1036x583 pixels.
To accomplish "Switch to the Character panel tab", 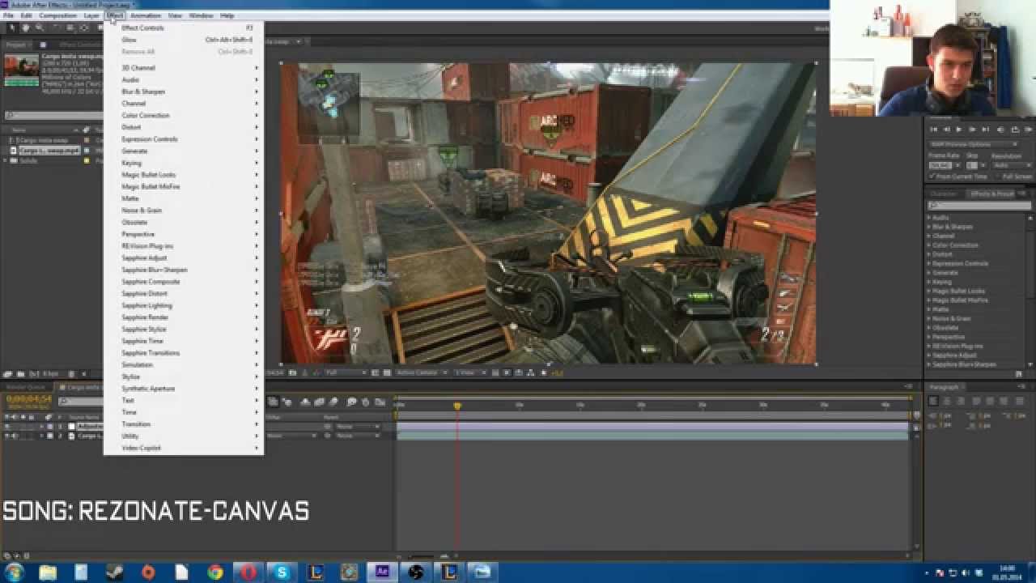I will click(x=943, y=194).
